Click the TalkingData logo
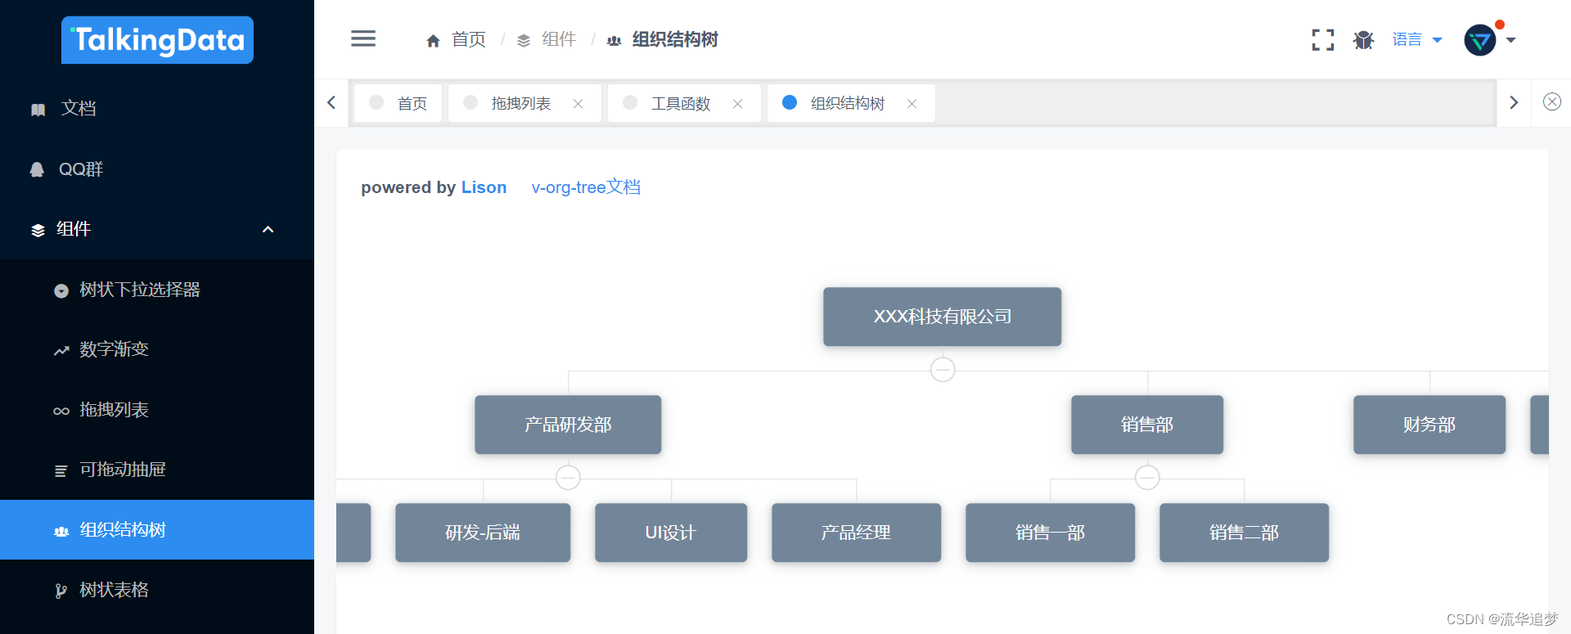This screenshot has width=1571, height=634. coord(157,40)
